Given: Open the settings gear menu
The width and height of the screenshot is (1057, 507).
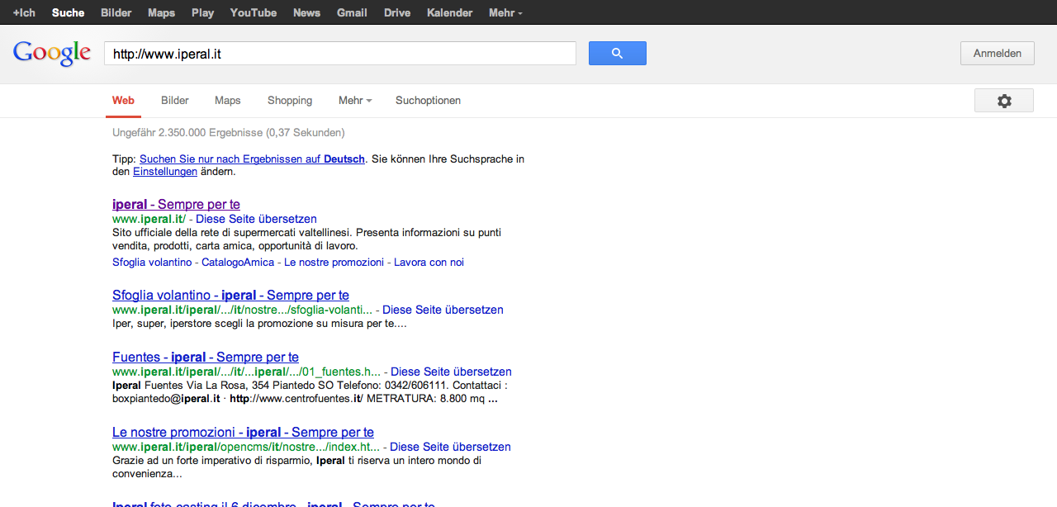Looking at the screenshot, I should [x=1003, y=101].
